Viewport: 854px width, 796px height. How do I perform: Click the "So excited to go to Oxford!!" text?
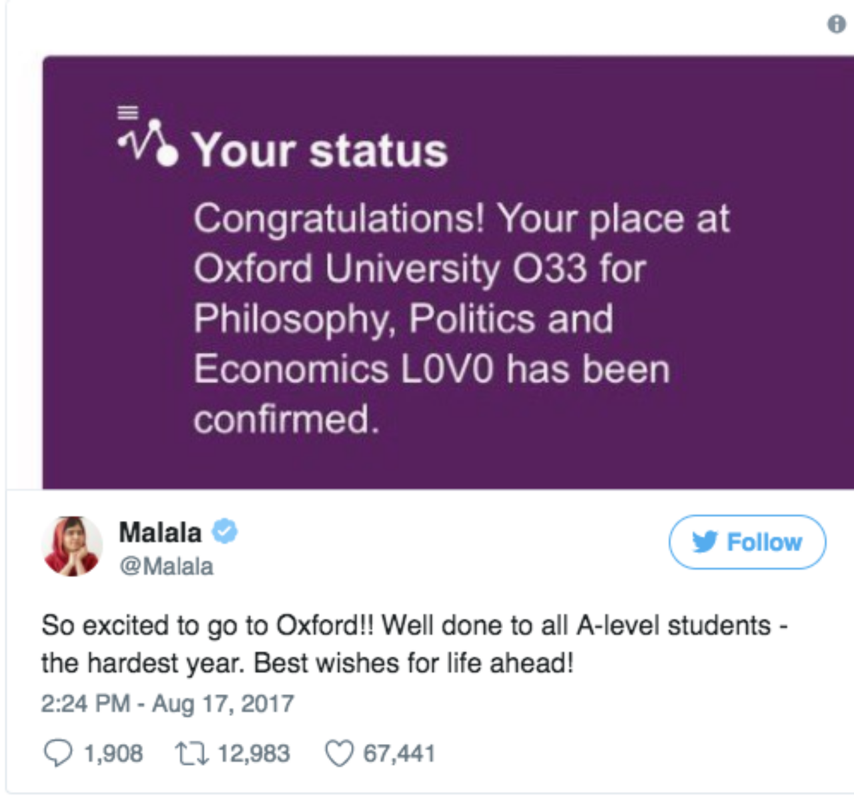pyautogui.click(x=207, y=626)
